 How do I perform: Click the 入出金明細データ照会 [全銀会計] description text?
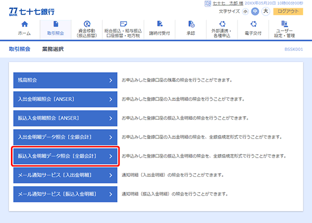pyautogui.click(x=202, y=137)
